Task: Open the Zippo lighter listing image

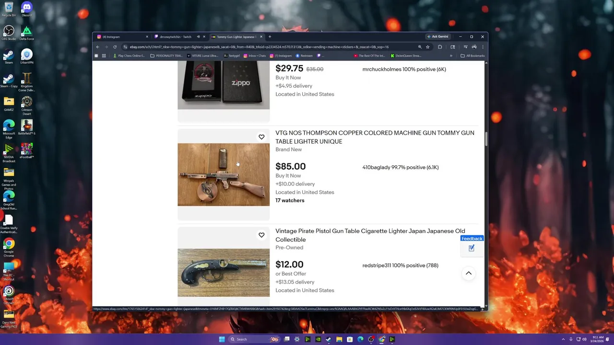Action: 224,85
